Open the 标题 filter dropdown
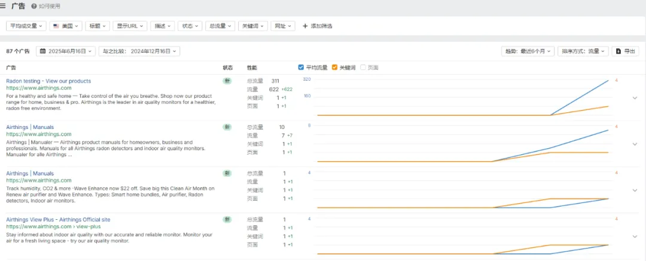 (97, 26)
